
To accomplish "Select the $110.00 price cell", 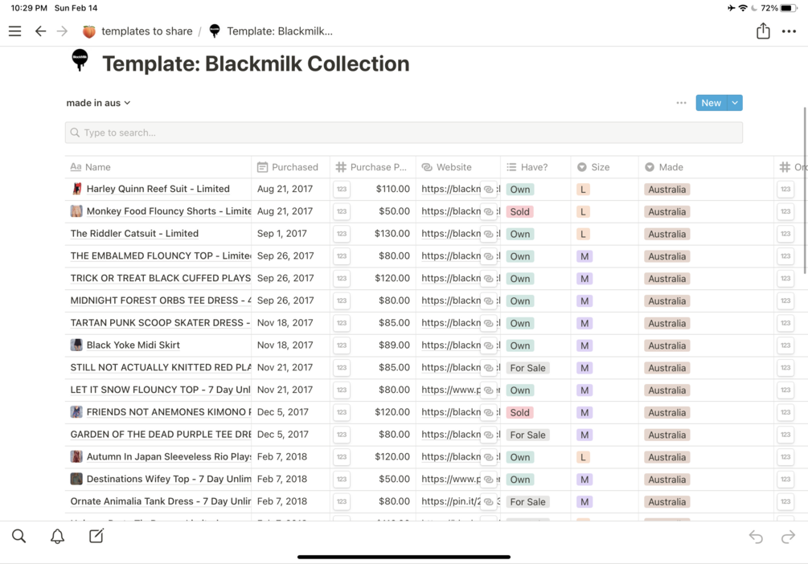I will pyautogui.click(x=392, y=189).
